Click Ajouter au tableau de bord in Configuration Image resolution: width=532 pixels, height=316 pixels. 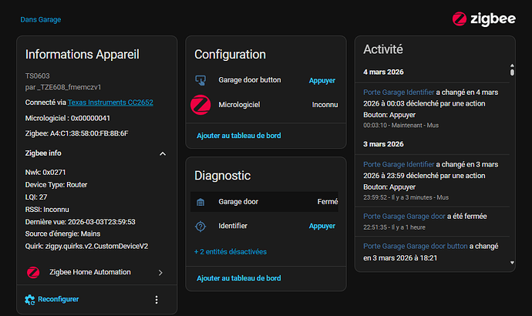pos(238,136)
